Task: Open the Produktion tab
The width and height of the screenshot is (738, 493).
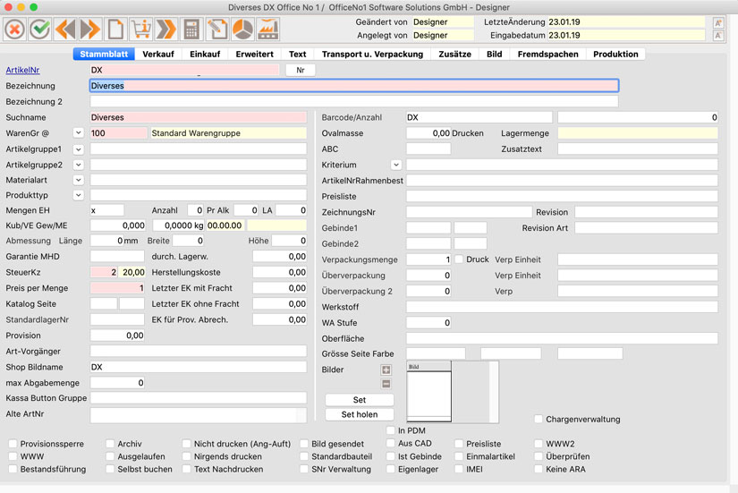Action: pos(615,55)
